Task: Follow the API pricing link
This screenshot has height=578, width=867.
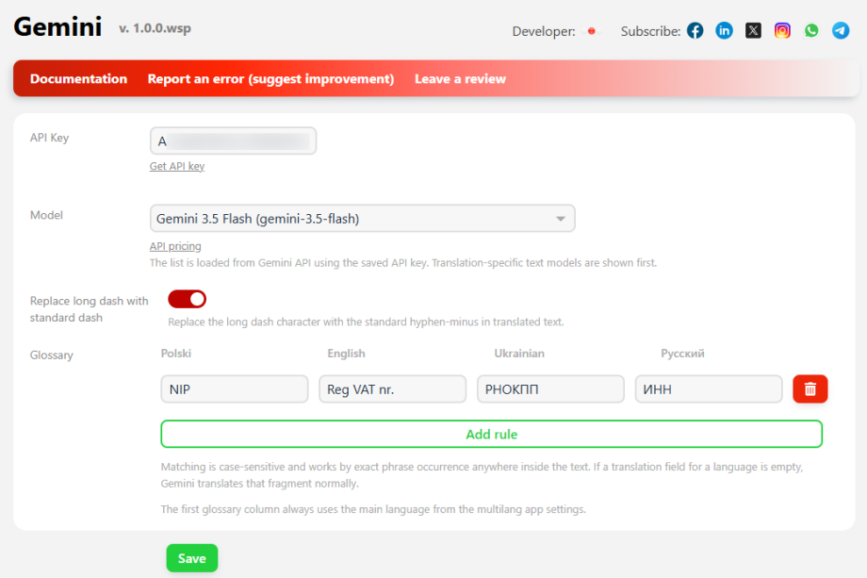Action: [175, 246]
